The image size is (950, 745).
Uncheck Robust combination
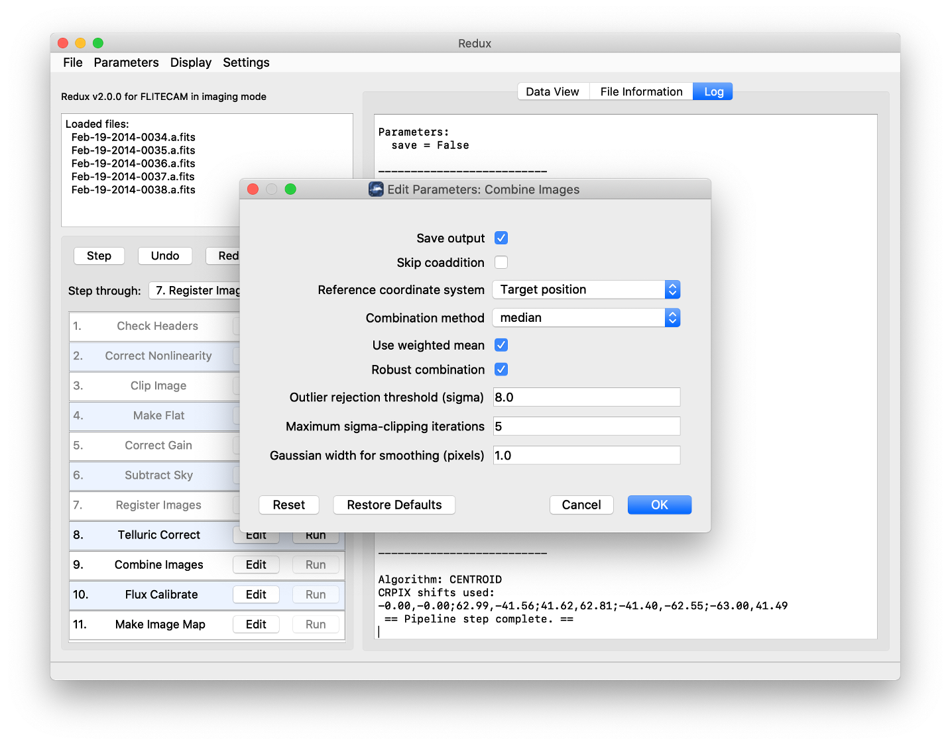pyautogui.click(x=501, y=370)
